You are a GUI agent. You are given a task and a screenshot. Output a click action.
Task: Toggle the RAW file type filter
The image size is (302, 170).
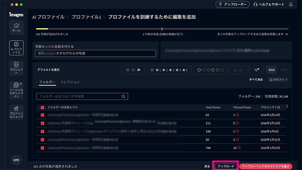click(x=272, y=70)
